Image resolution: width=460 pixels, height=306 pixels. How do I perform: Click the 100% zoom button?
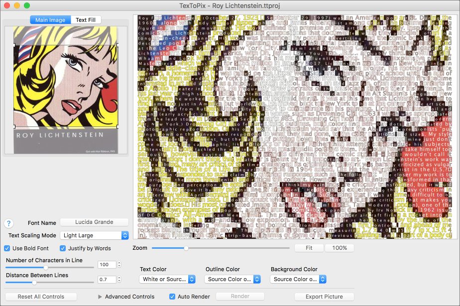(340, 248)
